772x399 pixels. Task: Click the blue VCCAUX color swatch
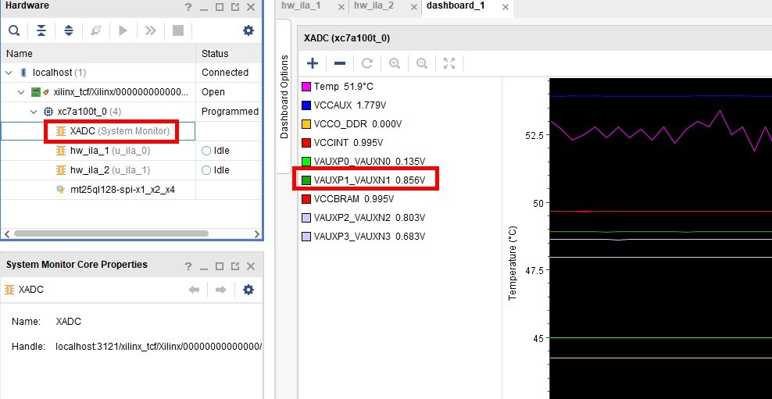click(306, 105)
